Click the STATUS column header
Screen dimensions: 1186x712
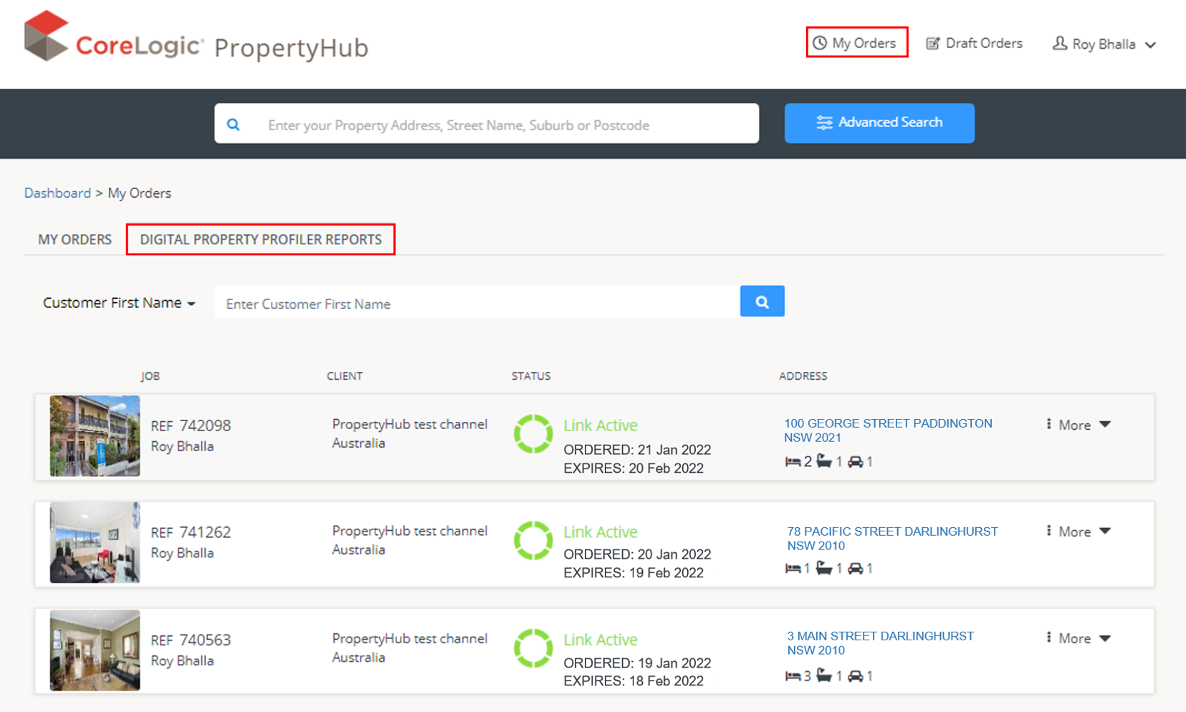coord(531,376)
